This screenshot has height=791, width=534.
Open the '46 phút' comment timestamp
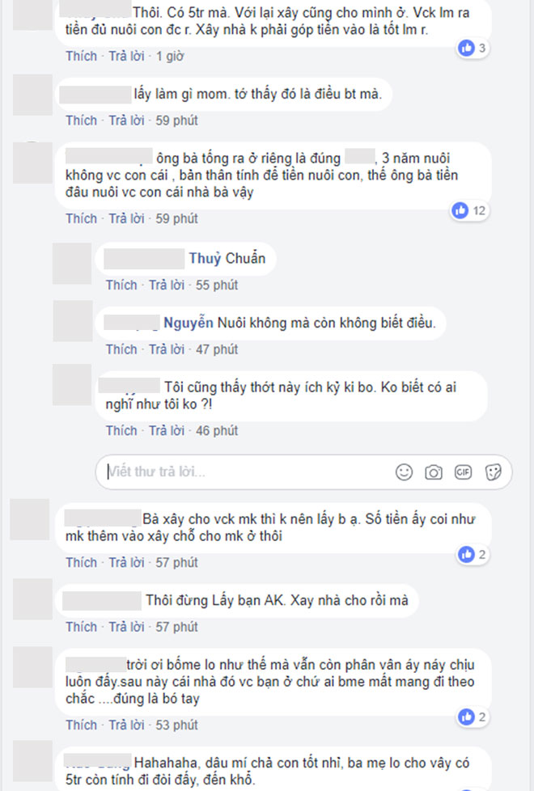pos(217,430)
